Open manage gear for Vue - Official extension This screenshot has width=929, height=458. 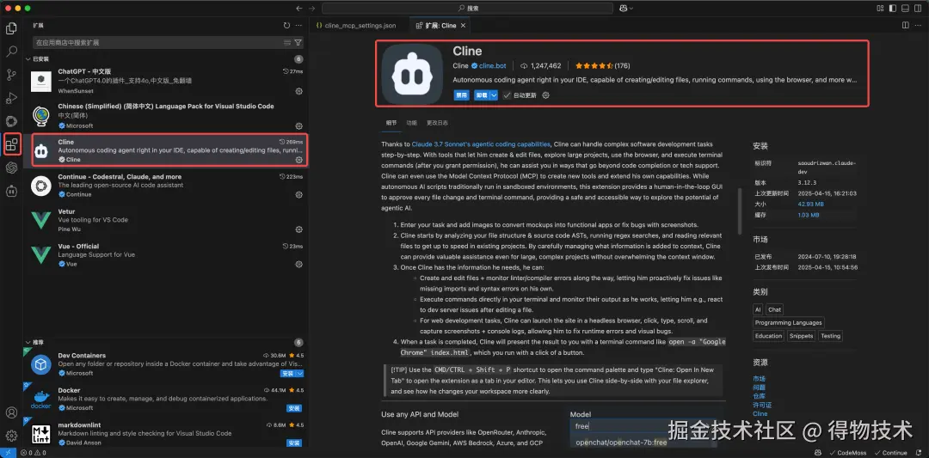[299, 264]
